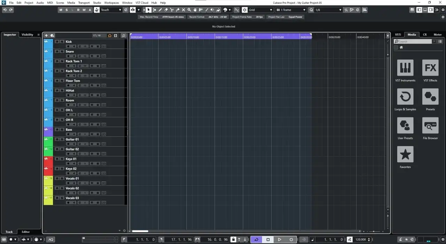446x244 pixels.
Task: Click the blue color strip of Kick track
Action: point(48,44)
